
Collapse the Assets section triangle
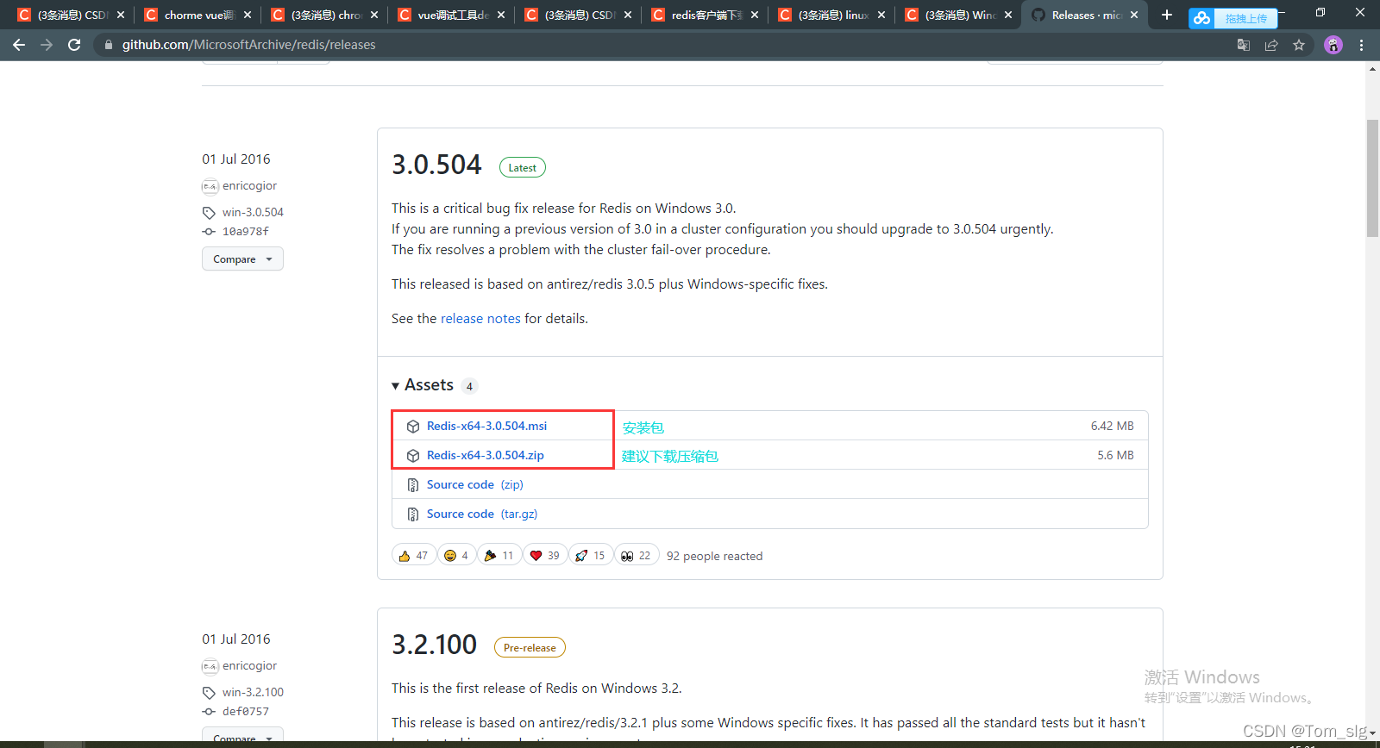click(395, 386)
